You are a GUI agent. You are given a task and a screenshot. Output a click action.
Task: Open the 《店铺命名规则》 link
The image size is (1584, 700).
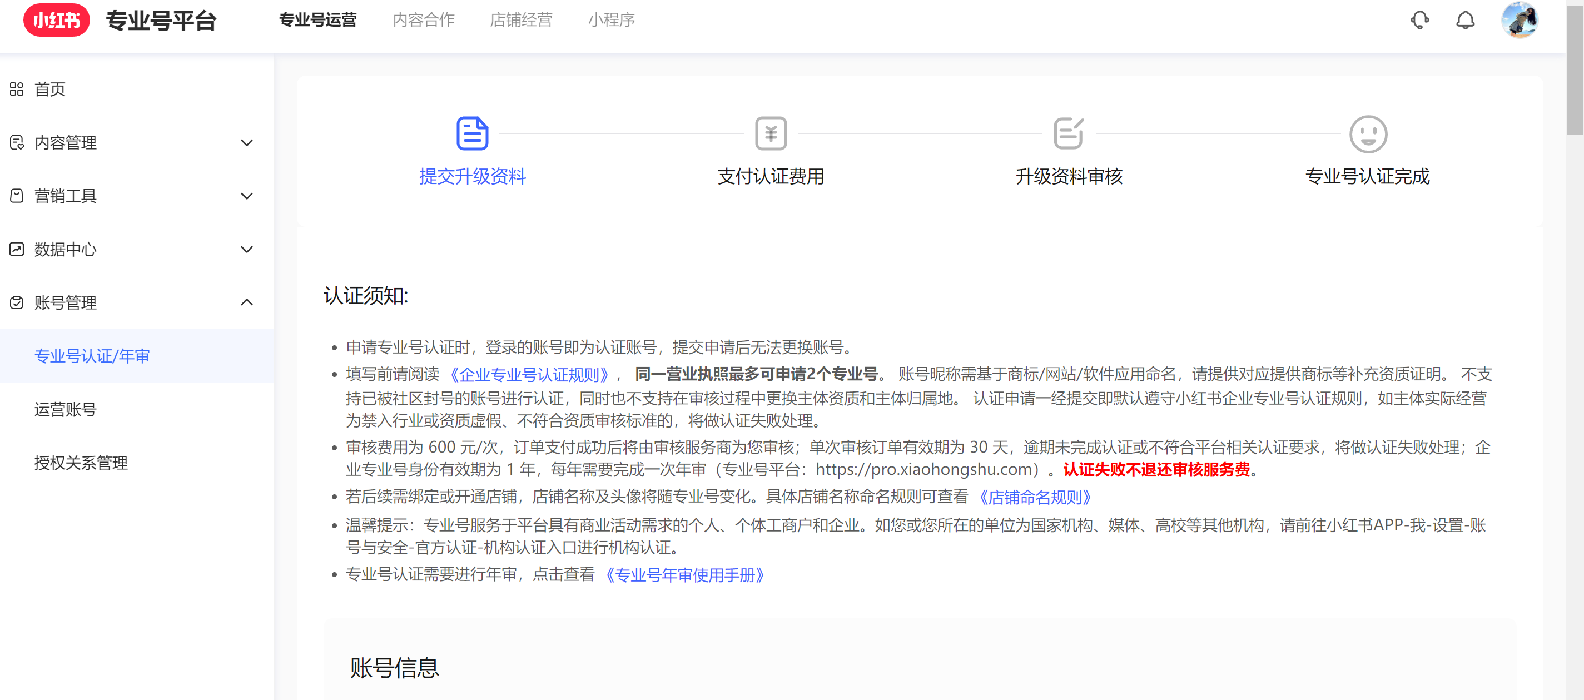[x=1035, y=497]
